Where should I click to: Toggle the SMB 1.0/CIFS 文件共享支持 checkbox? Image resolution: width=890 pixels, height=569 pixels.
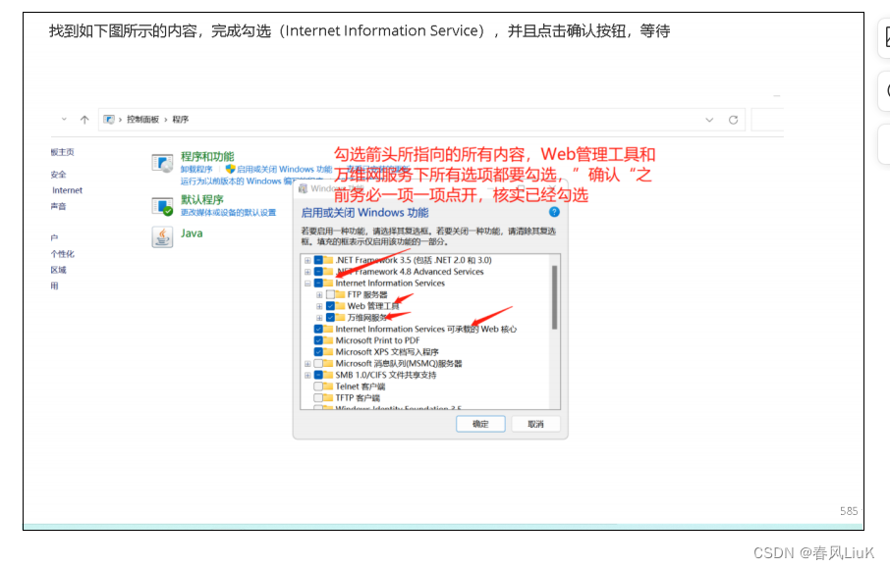(318, 375)
